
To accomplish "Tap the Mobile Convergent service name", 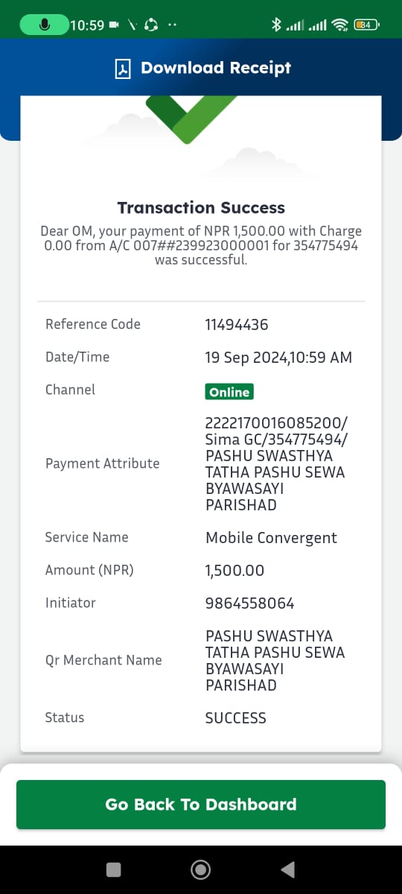I will click(271, 538).
